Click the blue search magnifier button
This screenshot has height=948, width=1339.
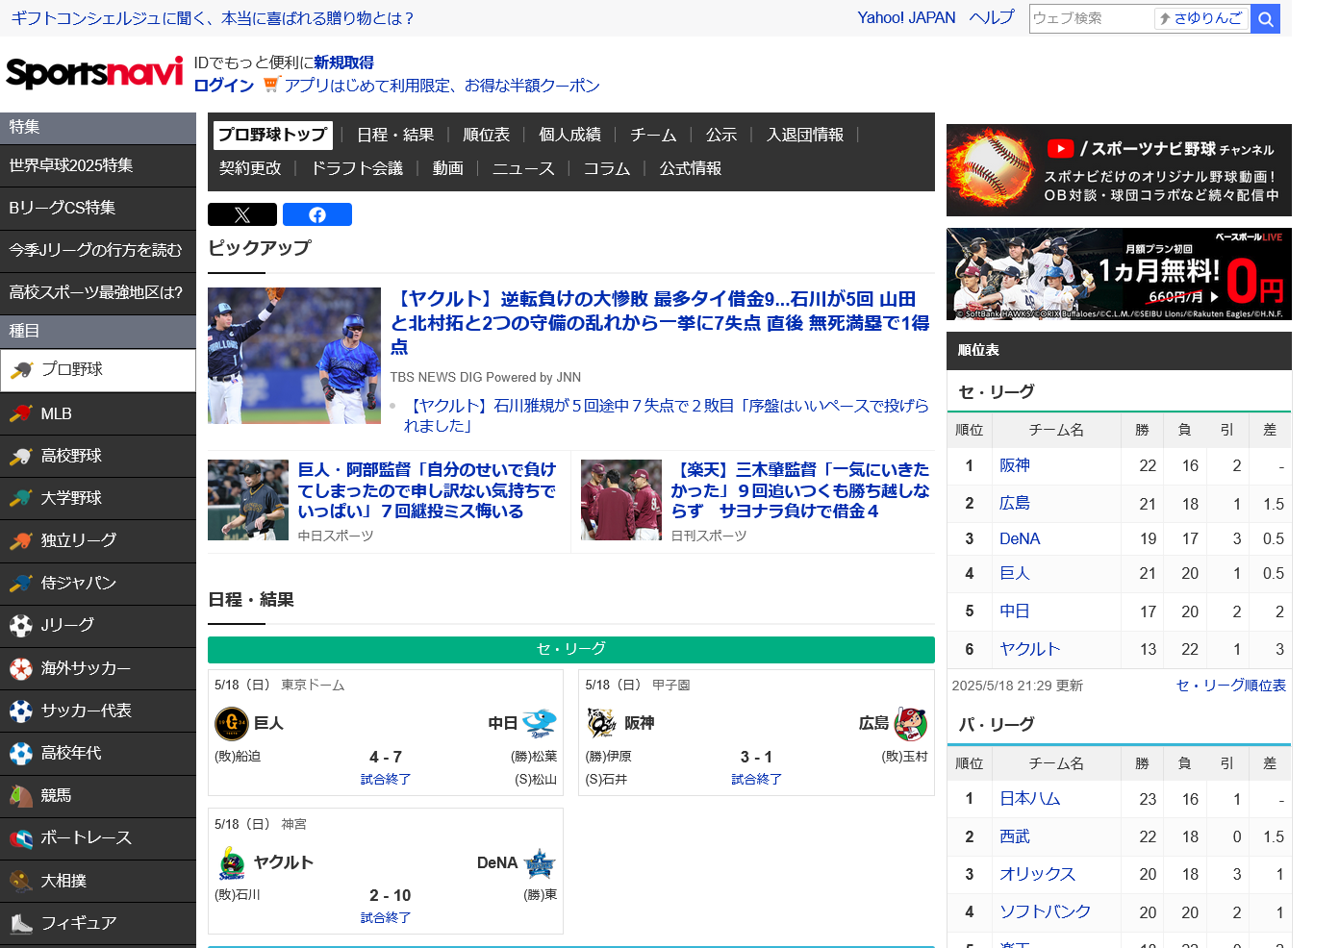(1265, 18)
